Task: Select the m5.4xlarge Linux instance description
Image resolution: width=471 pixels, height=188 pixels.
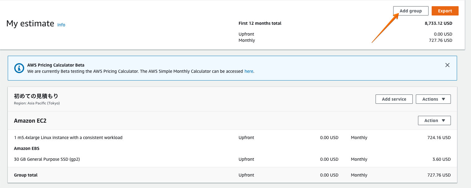Action: (68, 138)
